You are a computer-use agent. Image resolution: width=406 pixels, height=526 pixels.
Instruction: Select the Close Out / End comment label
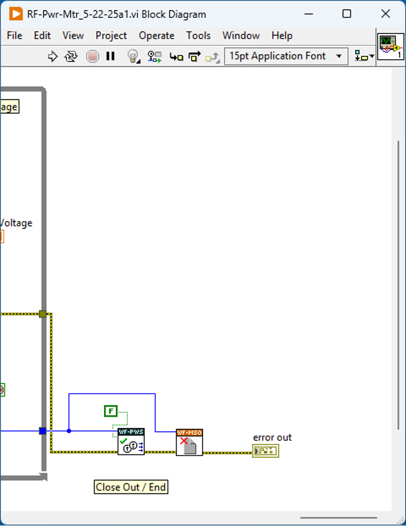tap(131, 487)
